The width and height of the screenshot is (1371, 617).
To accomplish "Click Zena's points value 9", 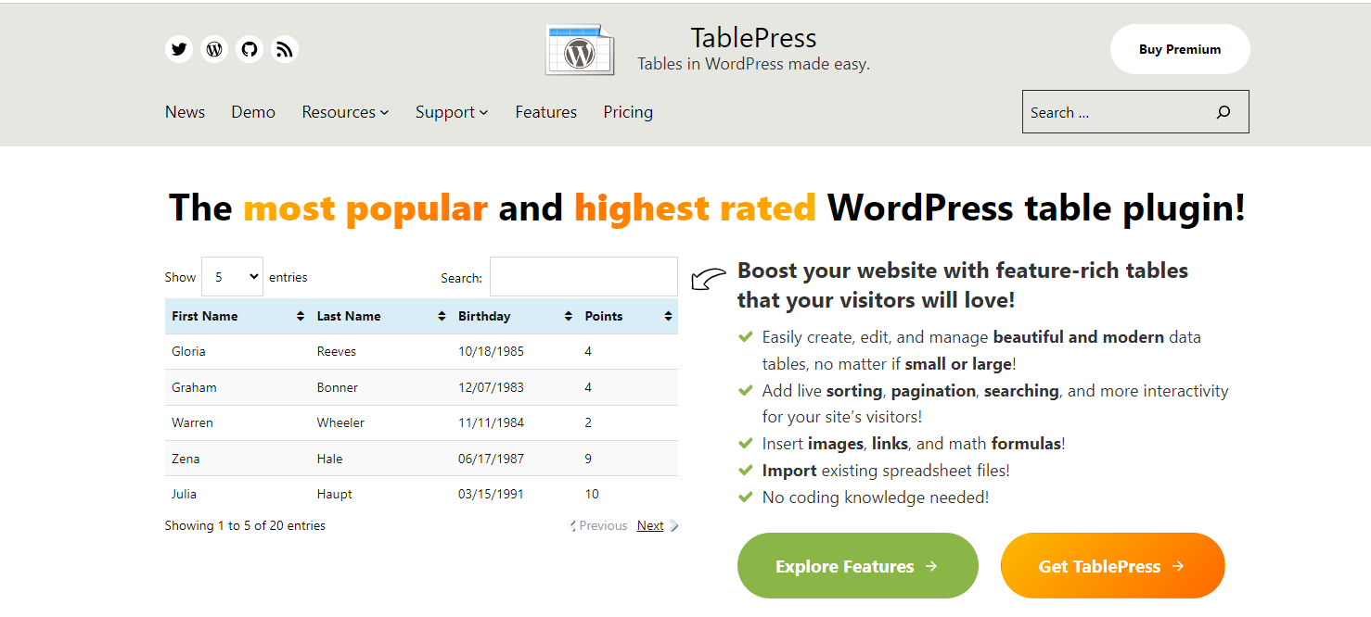I will (x=588, y=459).
